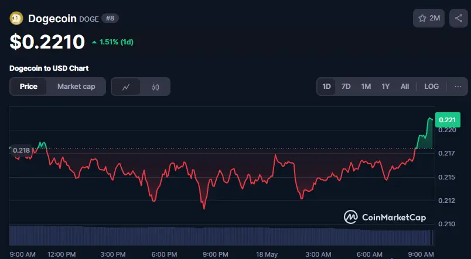Click the 3:00 PM time axis label
The image size is (471, 259).
(113, 254)
